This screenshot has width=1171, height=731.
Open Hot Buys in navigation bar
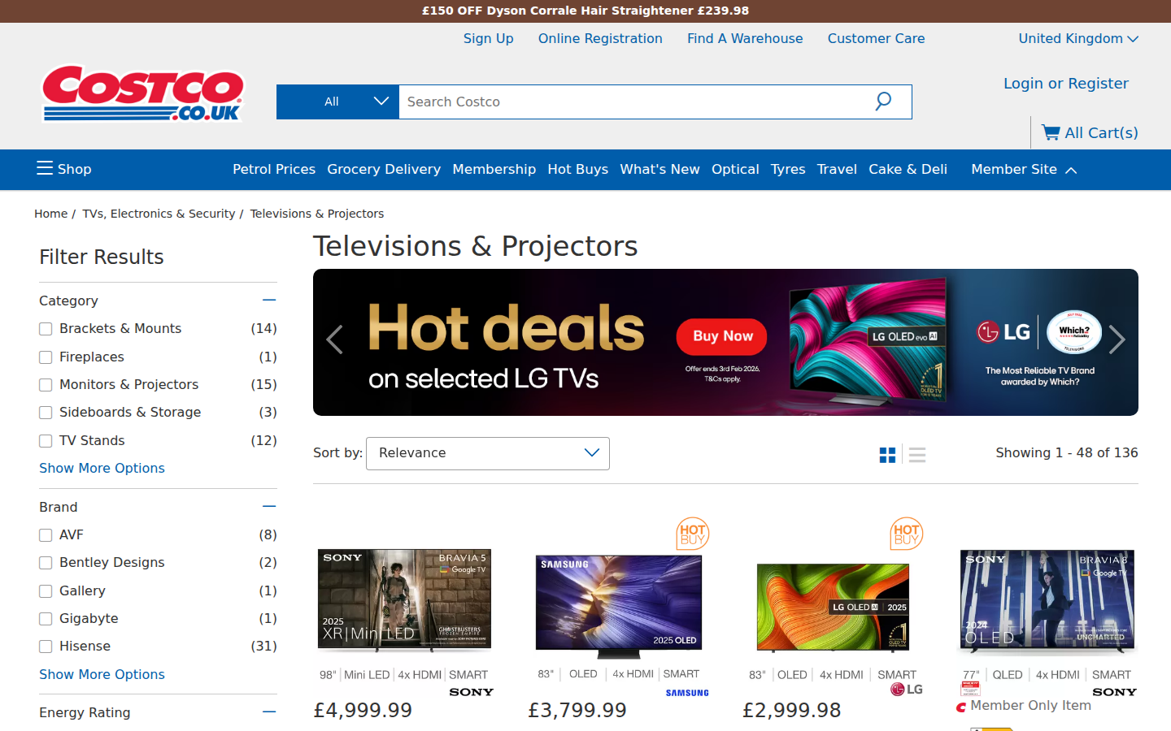tap(577, 169)
